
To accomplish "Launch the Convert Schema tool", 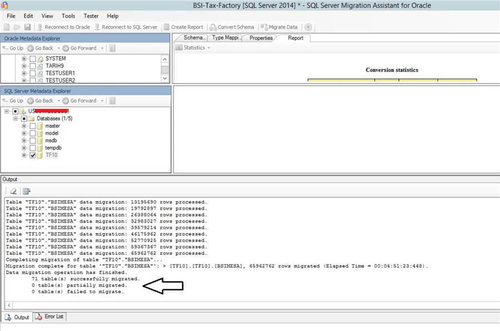I will (236, 27).
